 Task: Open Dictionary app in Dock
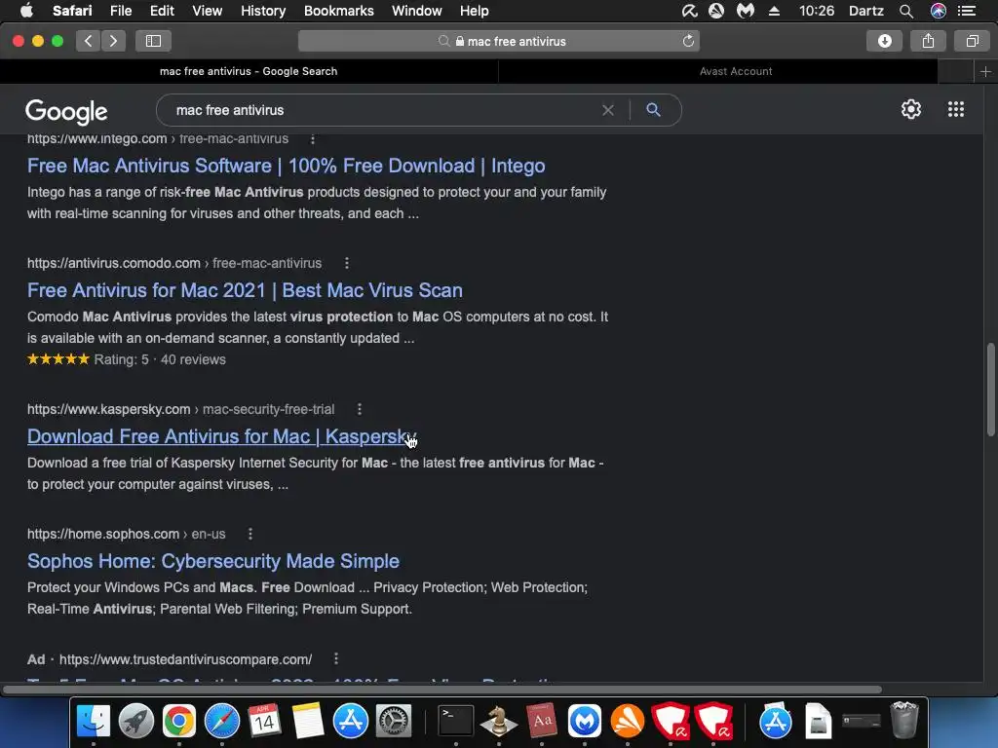click(x=542, y=722)
